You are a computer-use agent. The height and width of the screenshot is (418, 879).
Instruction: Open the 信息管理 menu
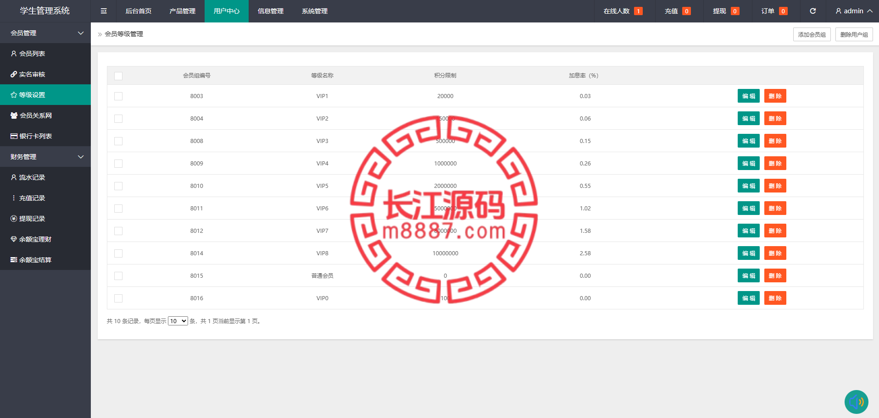[271, 11]
